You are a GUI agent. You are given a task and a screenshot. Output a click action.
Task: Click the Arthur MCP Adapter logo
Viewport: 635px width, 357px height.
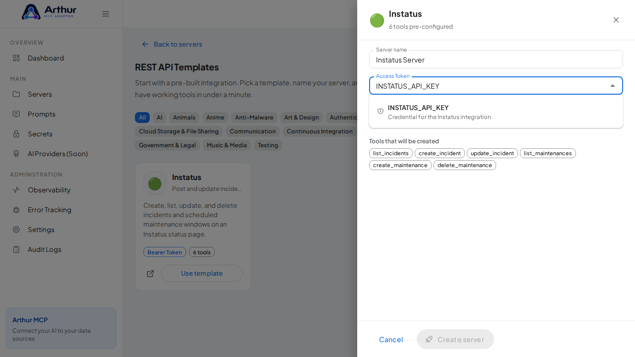point(49,12)
